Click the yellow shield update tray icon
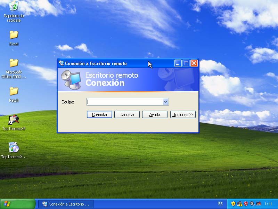This screenshot has width=278, height=209. (x=233, y=204)
